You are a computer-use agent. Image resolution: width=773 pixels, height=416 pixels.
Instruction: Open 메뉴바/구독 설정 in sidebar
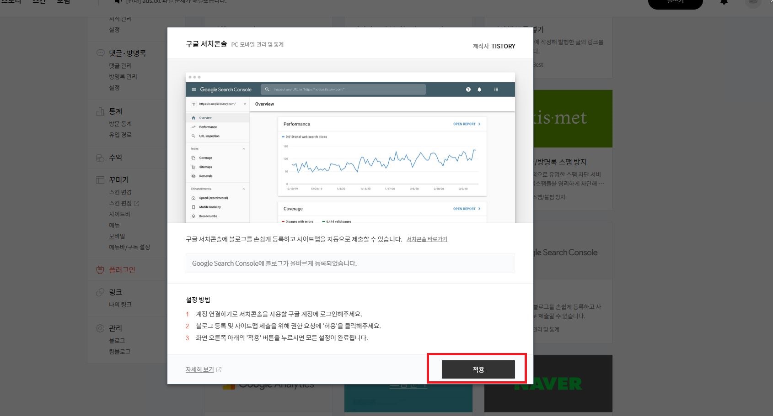[129, 247]
